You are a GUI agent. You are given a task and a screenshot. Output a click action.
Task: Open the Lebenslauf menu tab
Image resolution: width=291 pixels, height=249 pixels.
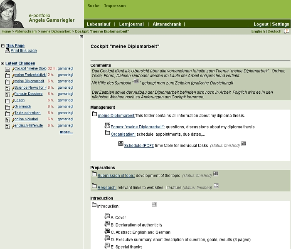tap(99, 24)
